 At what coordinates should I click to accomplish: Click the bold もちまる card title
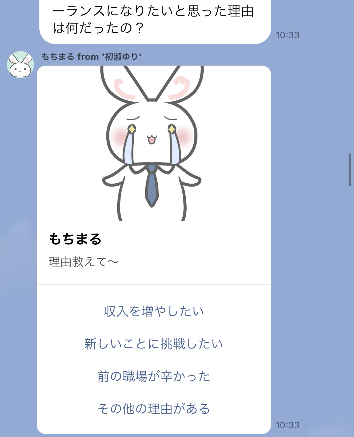click(x=75, y=239)
